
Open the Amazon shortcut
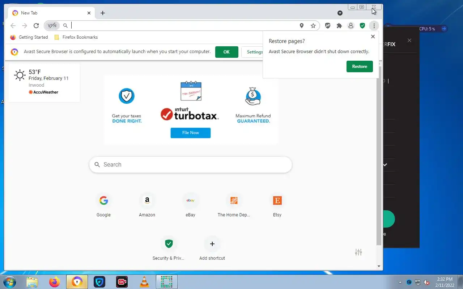click(x=147, y=205)
